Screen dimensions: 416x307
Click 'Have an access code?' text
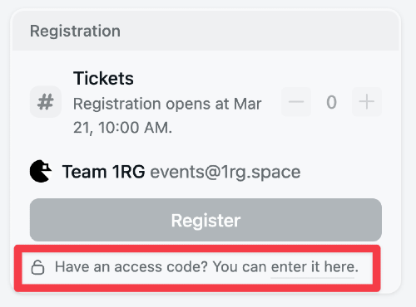[x=131, y=267]
